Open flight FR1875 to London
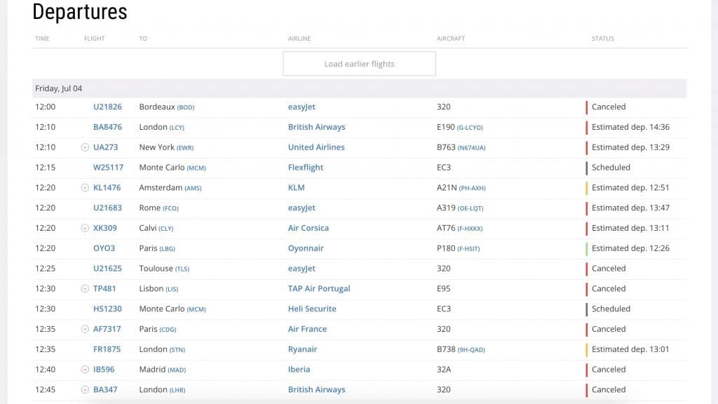 click(x=107, y=349)
